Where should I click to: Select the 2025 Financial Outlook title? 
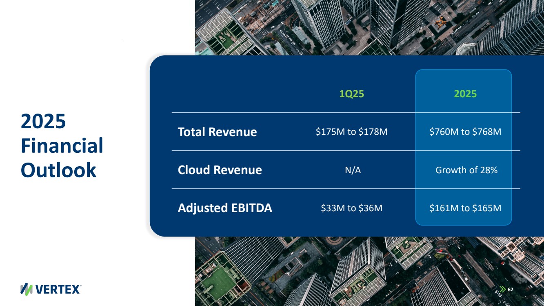(x=62, y=146)
